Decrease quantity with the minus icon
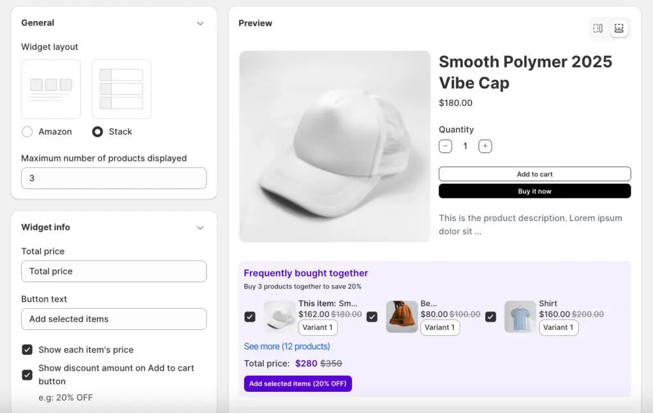Screen dimensions: 653x413 (x=445, y=146)
